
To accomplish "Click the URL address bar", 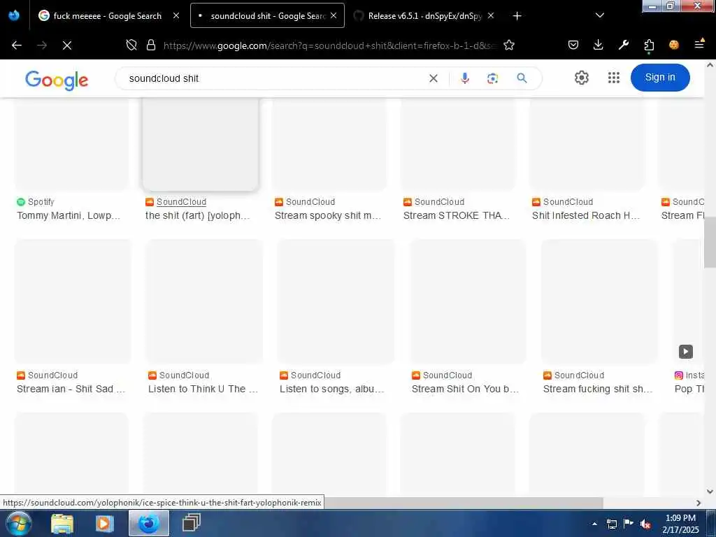I will coord(329,45).
